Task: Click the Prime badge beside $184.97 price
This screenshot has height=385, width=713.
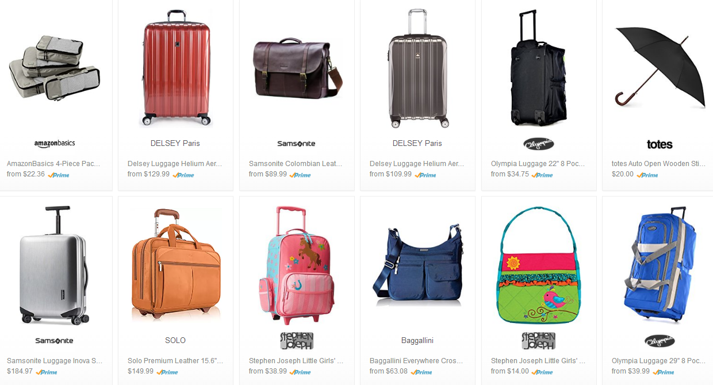Action: (x=47, y=372)
